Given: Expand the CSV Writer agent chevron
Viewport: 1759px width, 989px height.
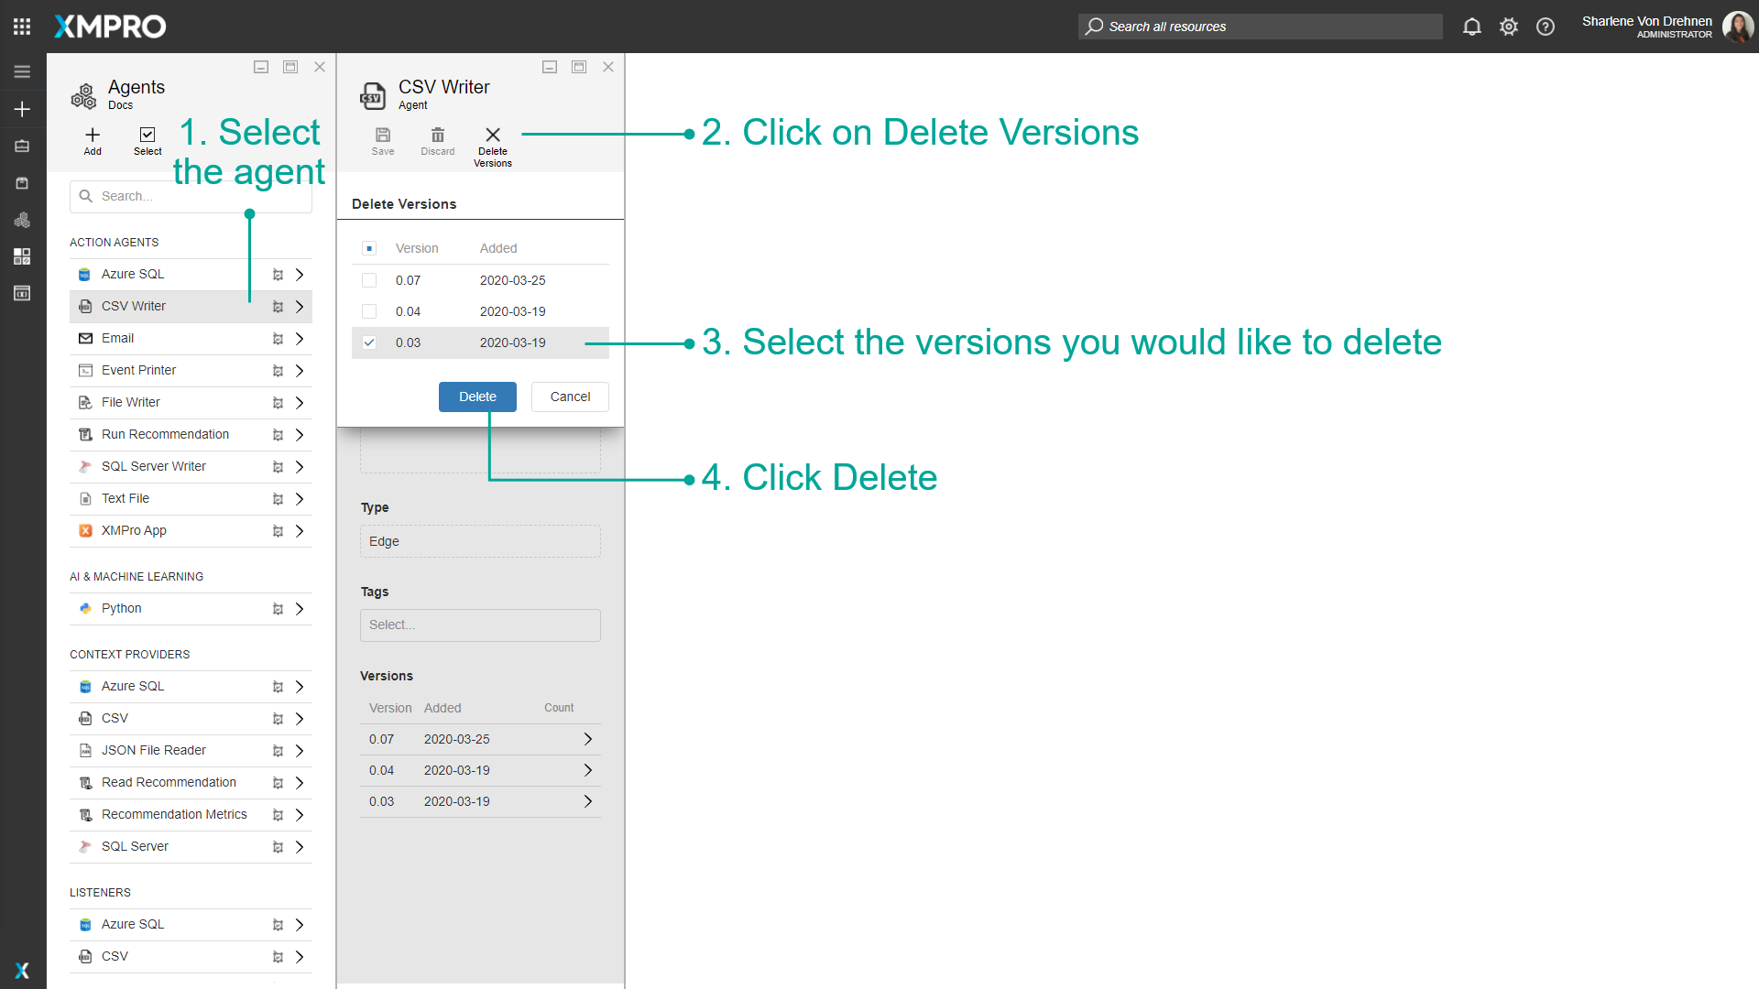Looking at the screenshot, I should point(300,307).
